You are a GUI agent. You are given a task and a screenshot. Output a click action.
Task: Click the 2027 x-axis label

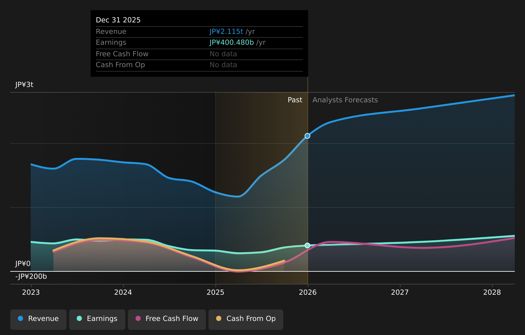coord(400,292)
